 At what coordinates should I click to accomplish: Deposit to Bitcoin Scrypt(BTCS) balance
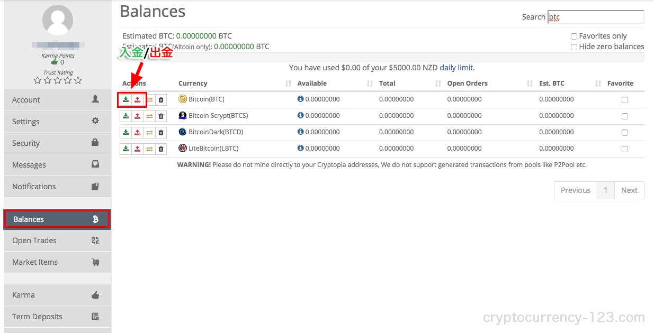pyautogui.click(x=126, y=116)
